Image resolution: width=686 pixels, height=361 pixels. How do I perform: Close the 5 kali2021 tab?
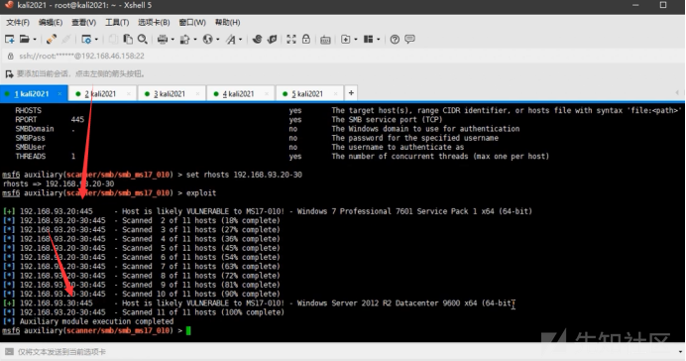click(x=335, y=93)
